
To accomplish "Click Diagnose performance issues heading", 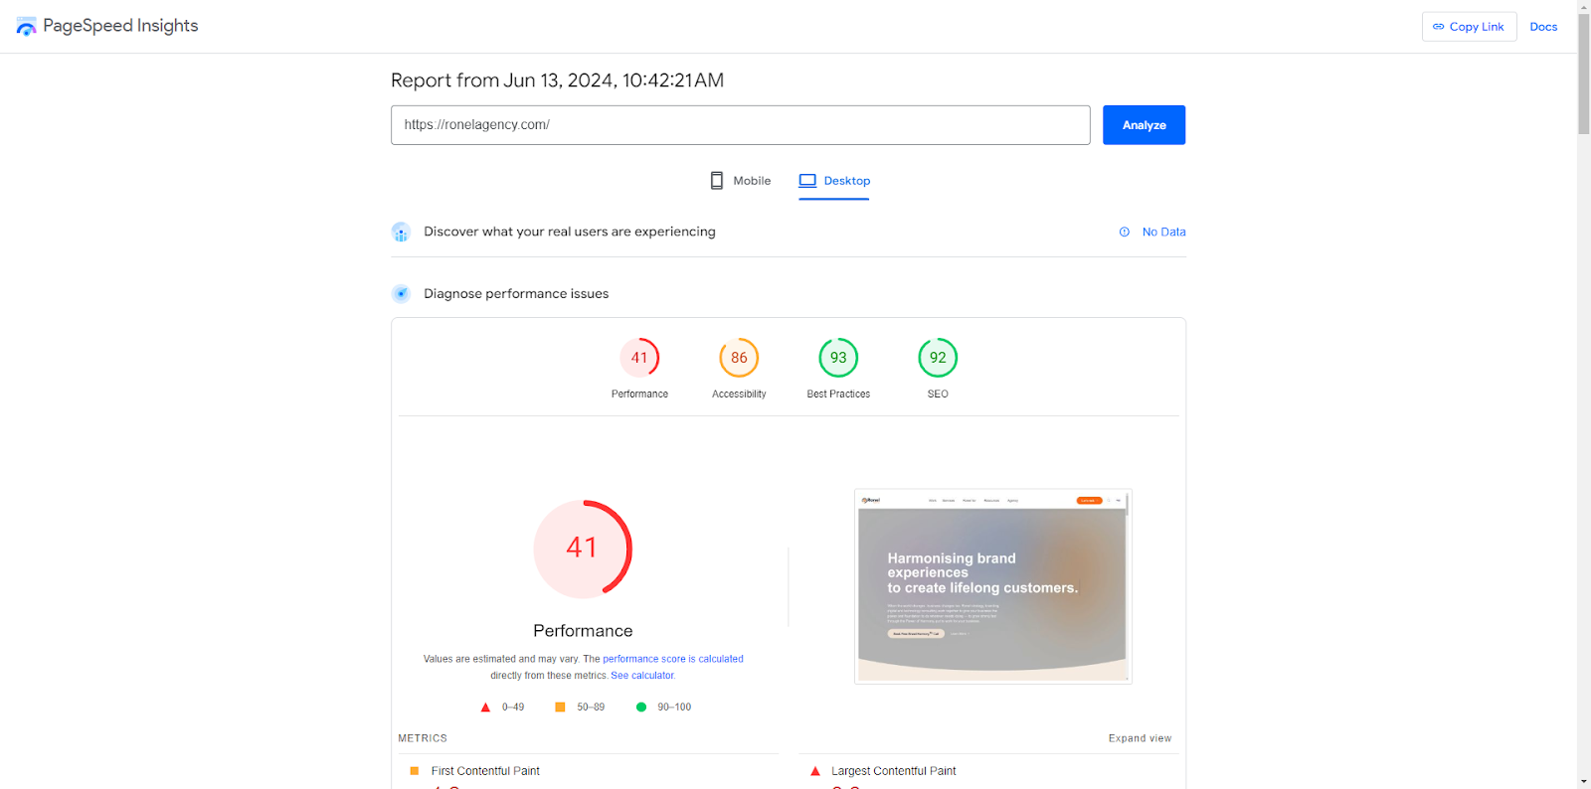I will [516, 294].
